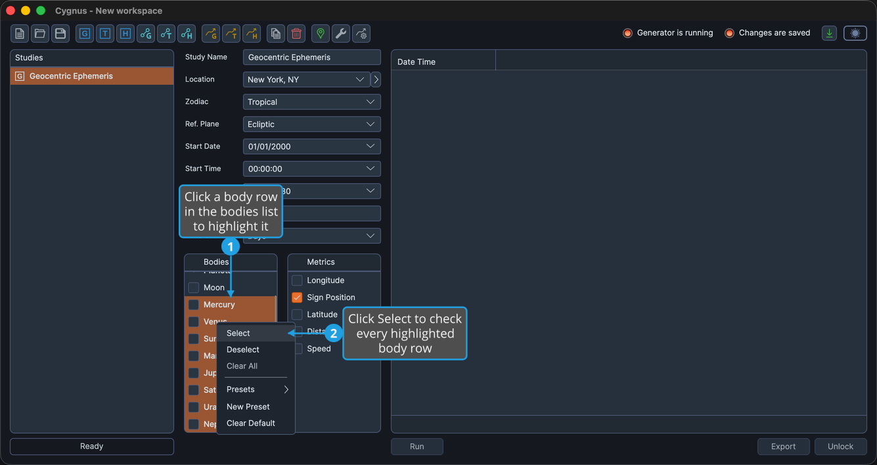Click the Unlock button

(x=840, y=447)
